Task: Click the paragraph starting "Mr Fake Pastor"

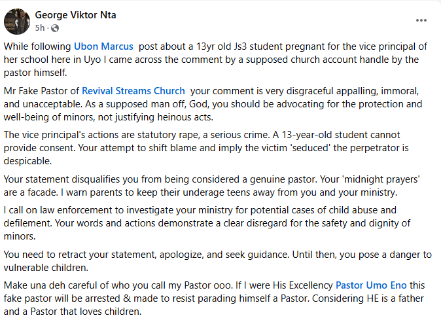Action: click(196, 103)
